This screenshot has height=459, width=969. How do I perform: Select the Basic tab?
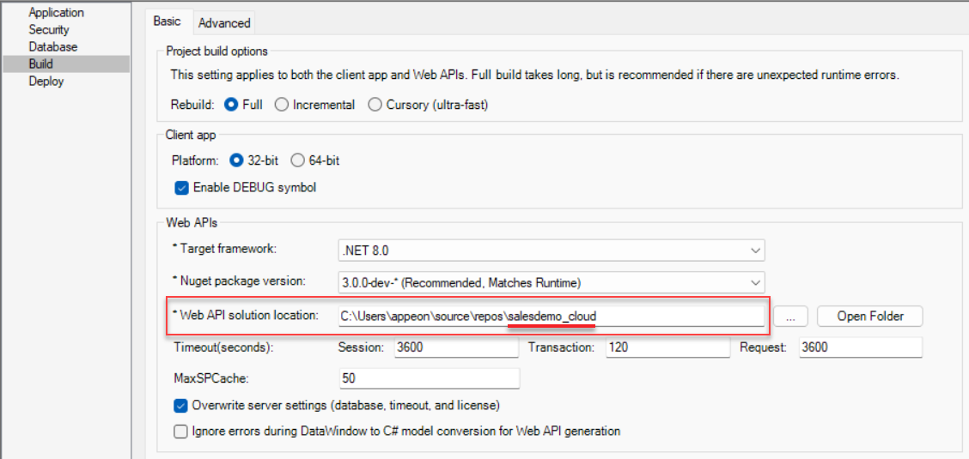[167, 22]
